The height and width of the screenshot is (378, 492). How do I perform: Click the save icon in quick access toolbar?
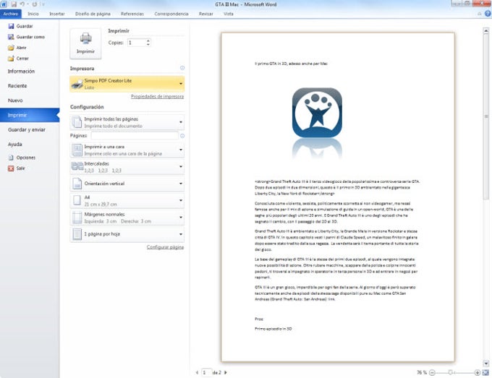point(14,4)
